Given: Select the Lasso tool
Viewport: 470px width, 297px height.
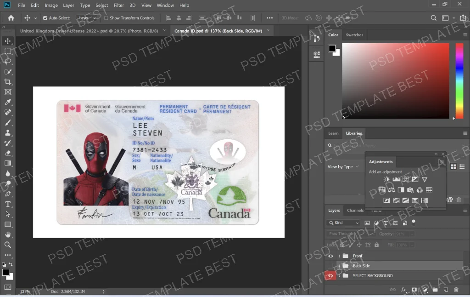Looking at the screenshot, I should (8, 61).
